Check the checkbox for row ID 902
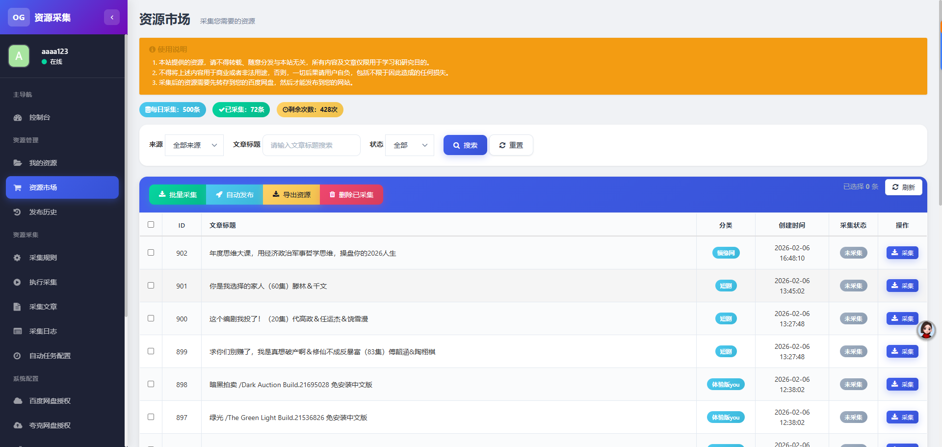Image resolution: width=942 pixels, height=447 pixels. click(x=151, y=253)
